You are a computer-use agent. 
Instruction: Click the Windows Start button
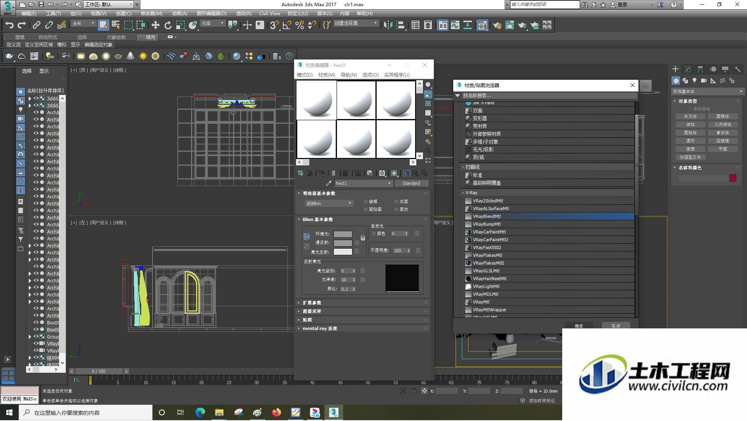pyautogui.click(x=9, y=413)
